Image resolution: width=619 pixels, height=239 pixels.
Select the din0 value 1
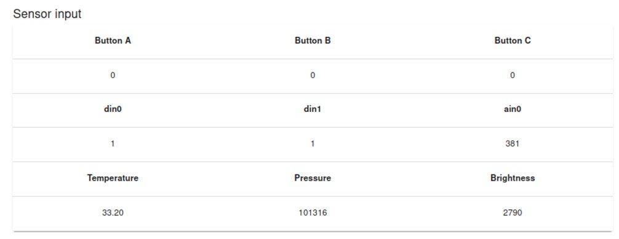click(113, 144)
